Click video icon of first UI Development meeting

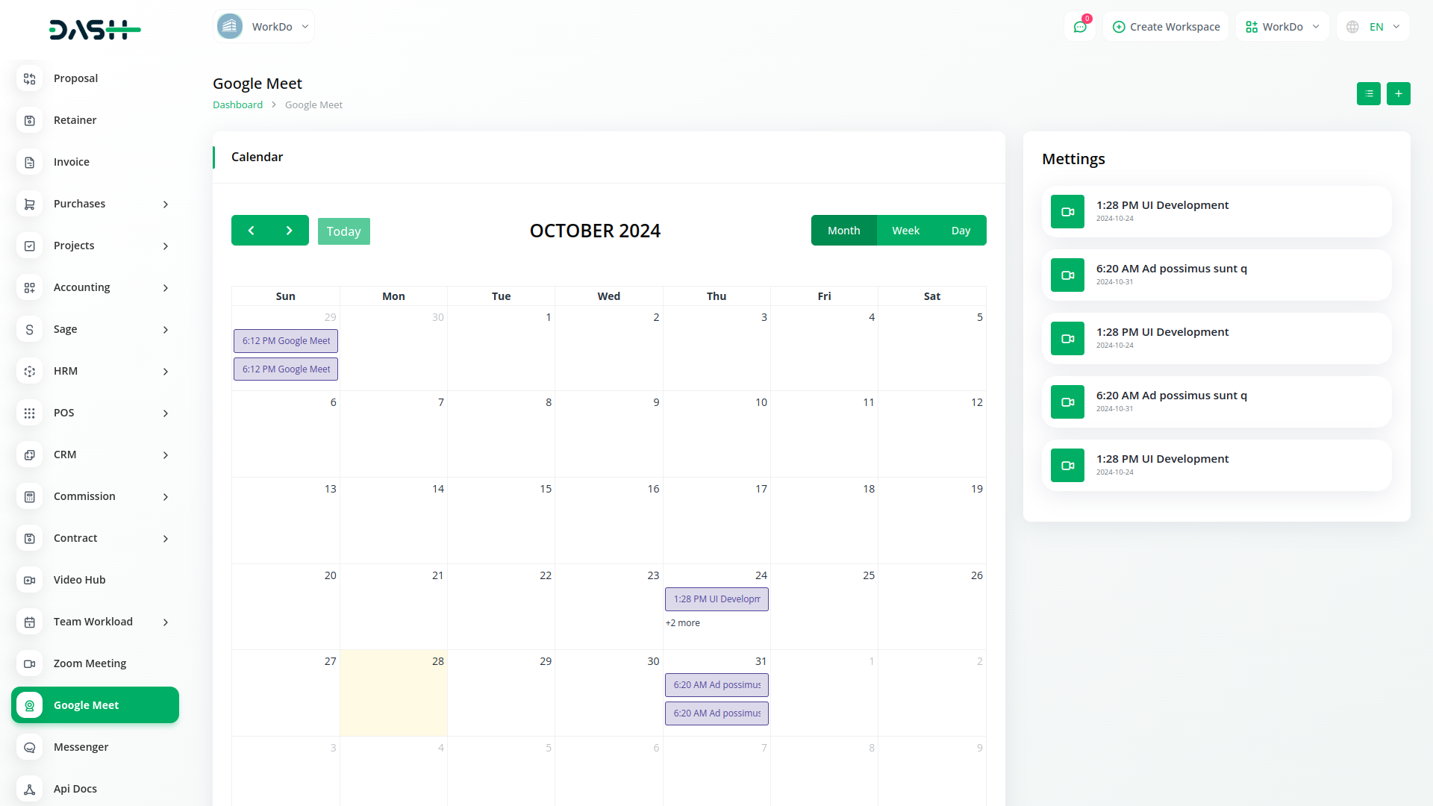1067,212
